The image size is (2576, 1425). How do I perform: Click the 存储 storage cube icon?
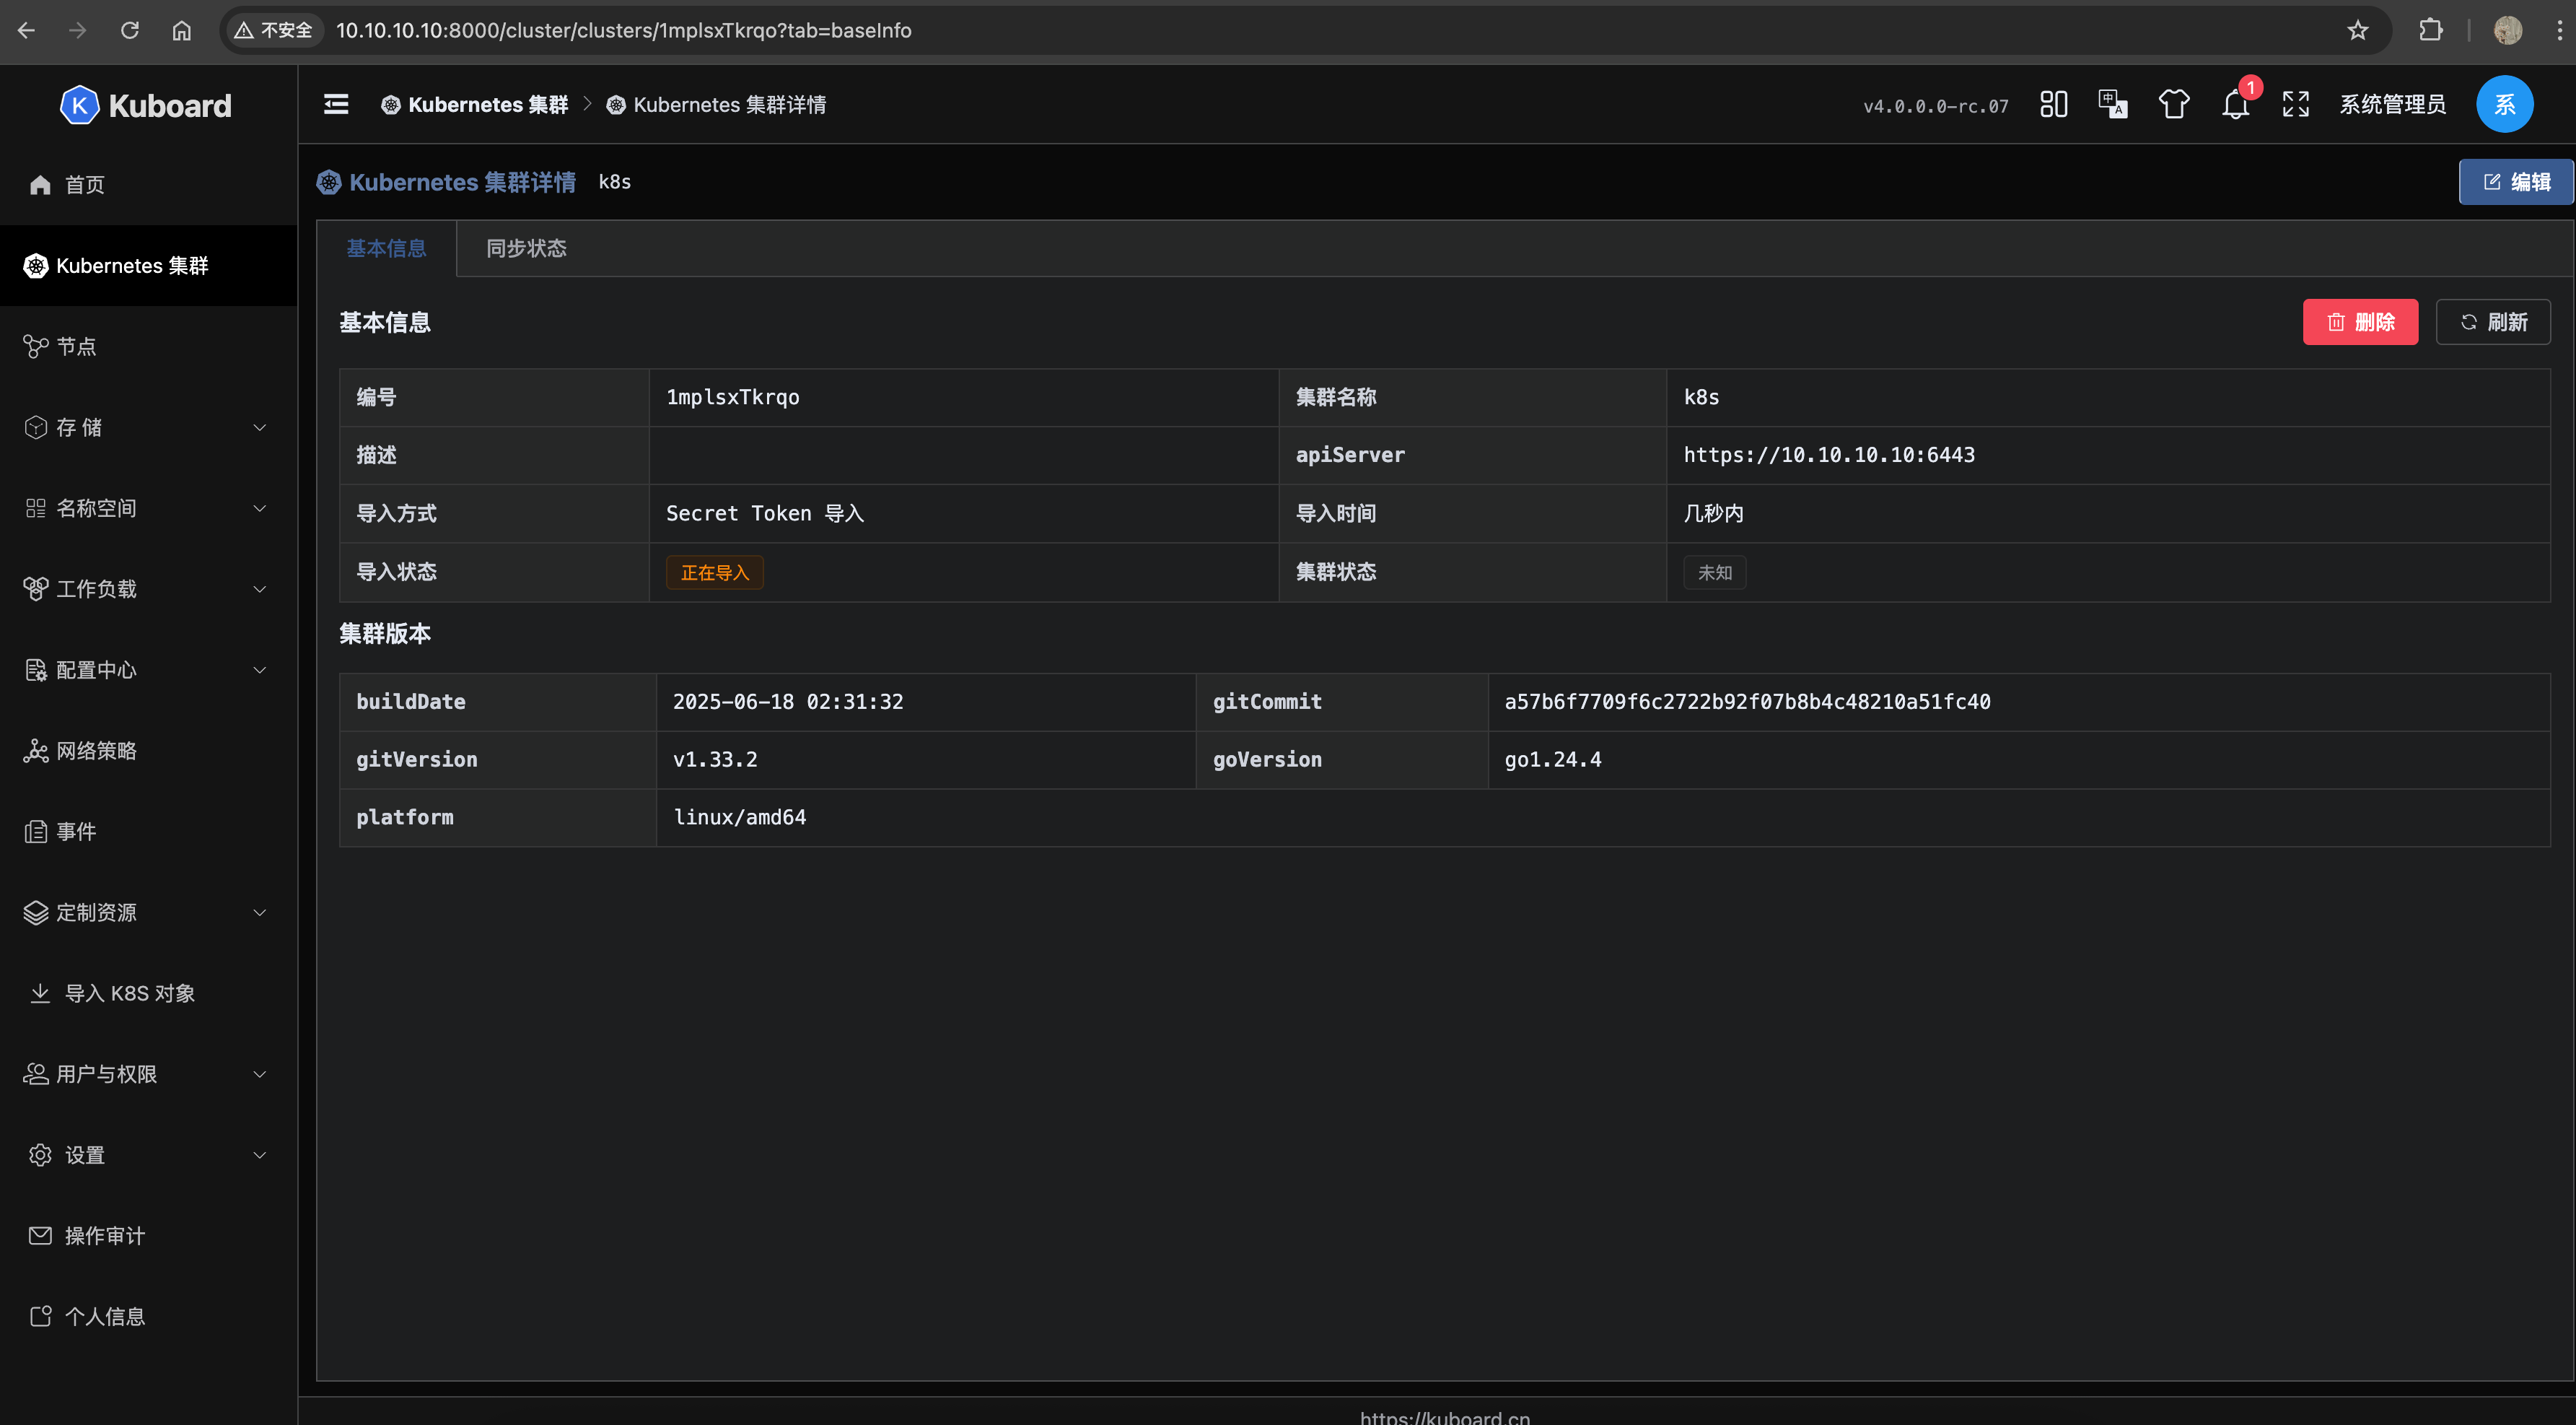36,427
